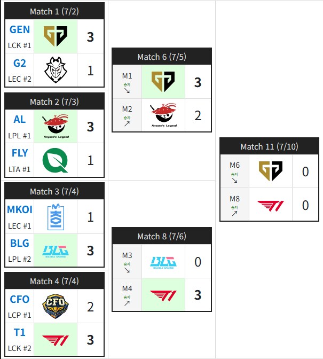Click the M4 winner arrow in Match 8
The image size is (323, 359).
click(127, 303)
